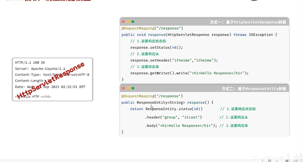303x162 pixels.
Task: Go to next slide arrow
Action: pos(276,160)
